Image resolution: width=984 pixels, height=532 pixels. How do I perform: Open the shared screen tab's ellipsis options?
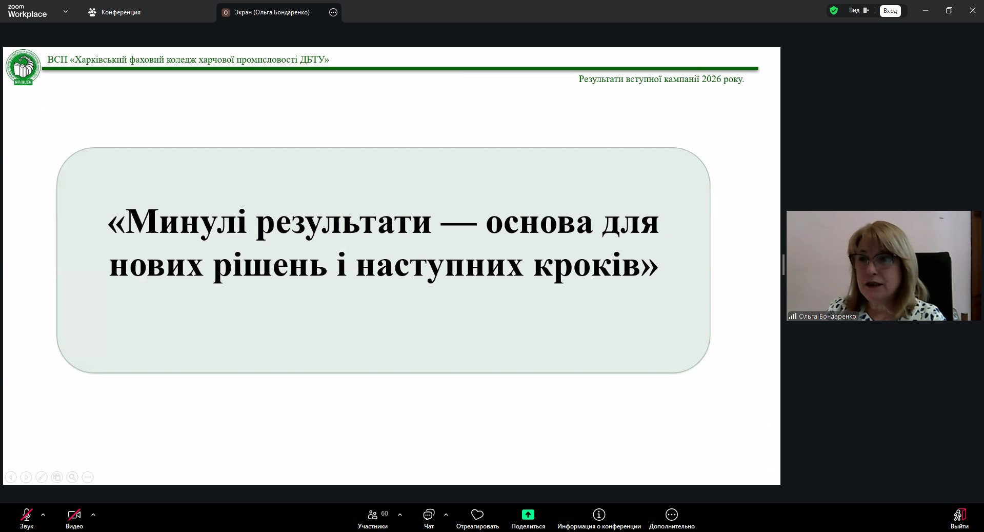pyautogui.click(x=333, y=12)
